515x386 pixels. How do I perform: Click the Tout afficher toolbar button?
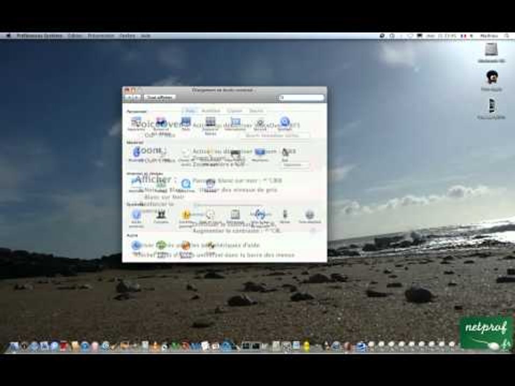pos(160,98)
